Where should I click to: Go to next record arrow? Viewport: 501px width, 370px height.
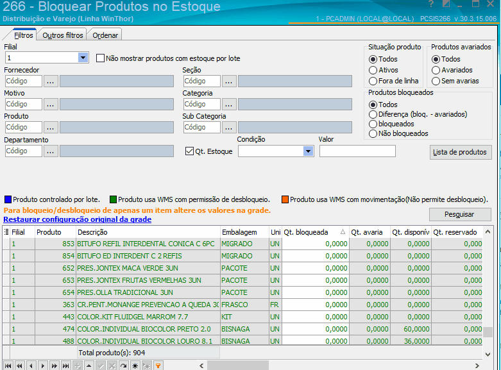42,366
